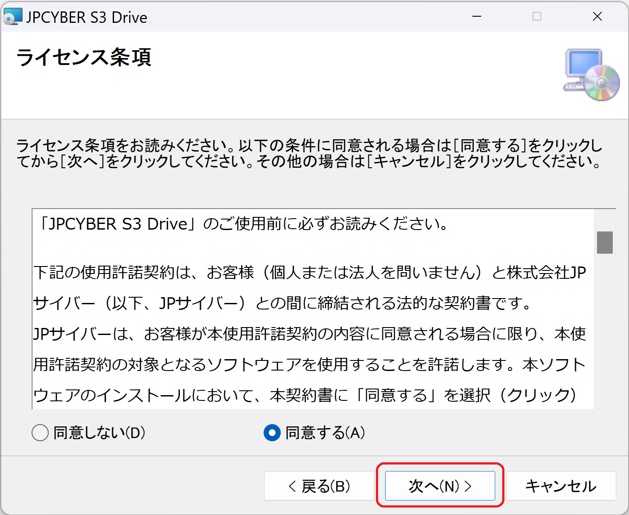
Task: Close the JPCYBER S3 Drive installer window
Action: click(x=597, y=17)
